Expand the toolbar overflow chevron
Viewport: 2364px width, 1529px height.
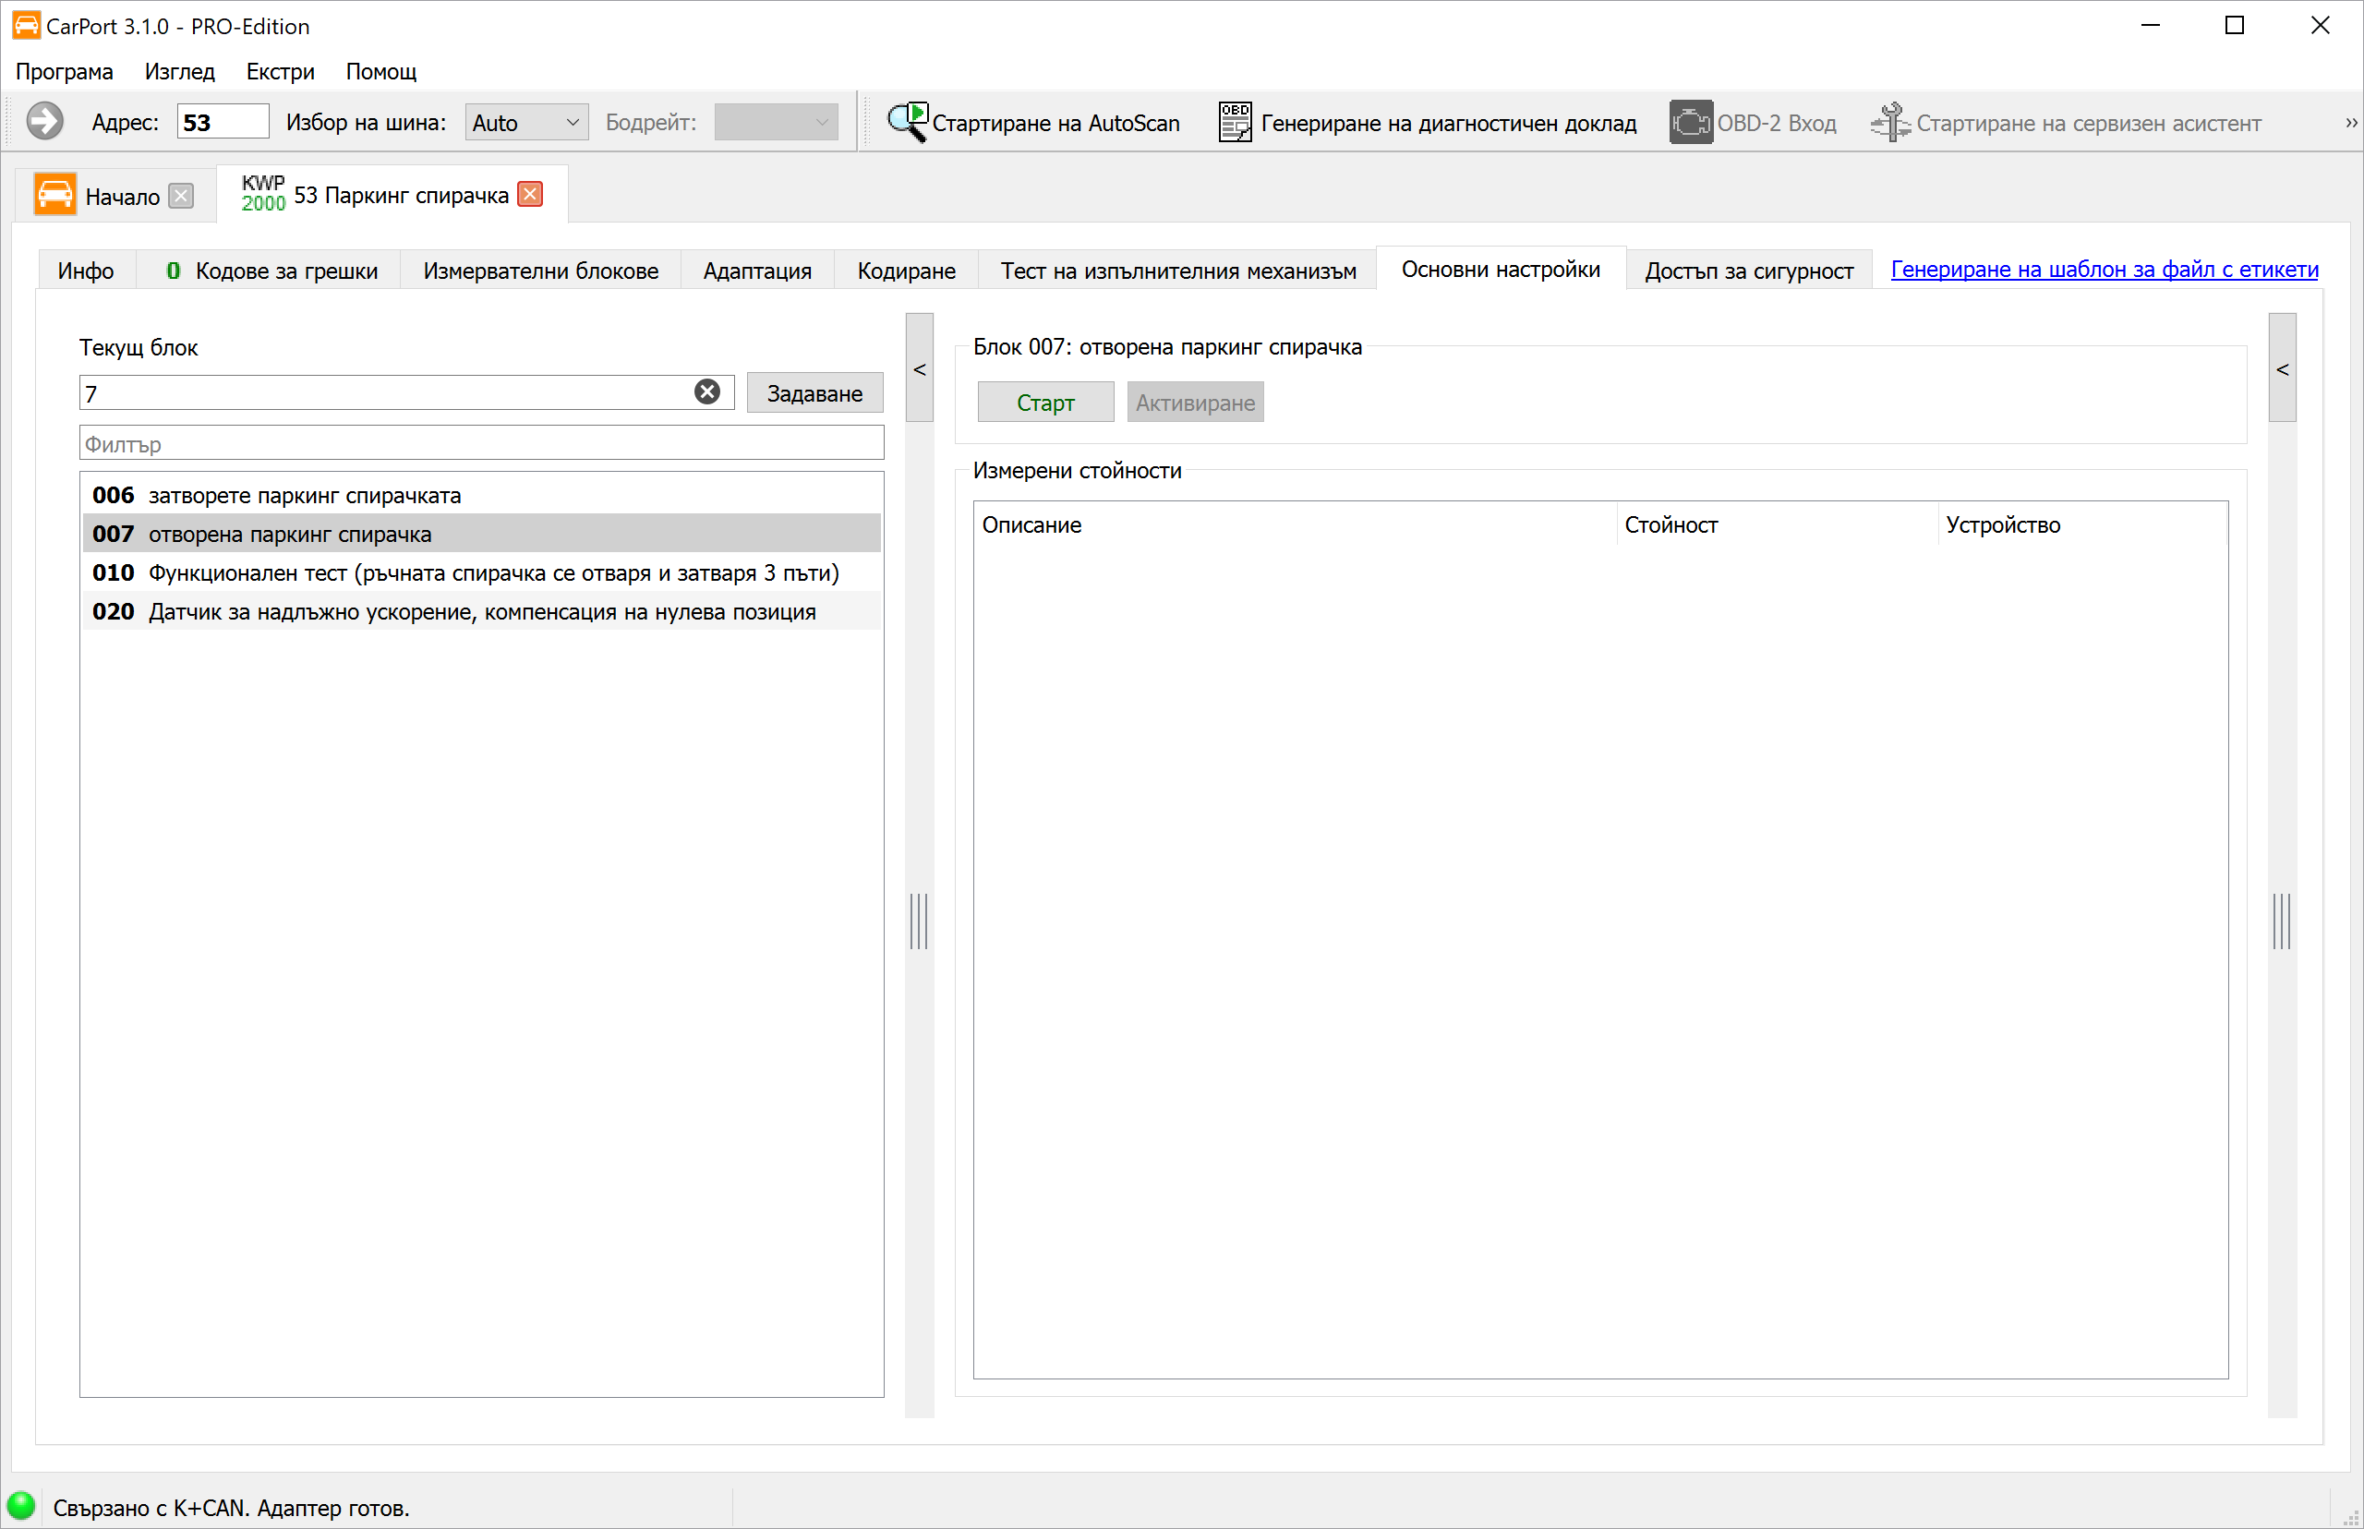click(2350, 123)
